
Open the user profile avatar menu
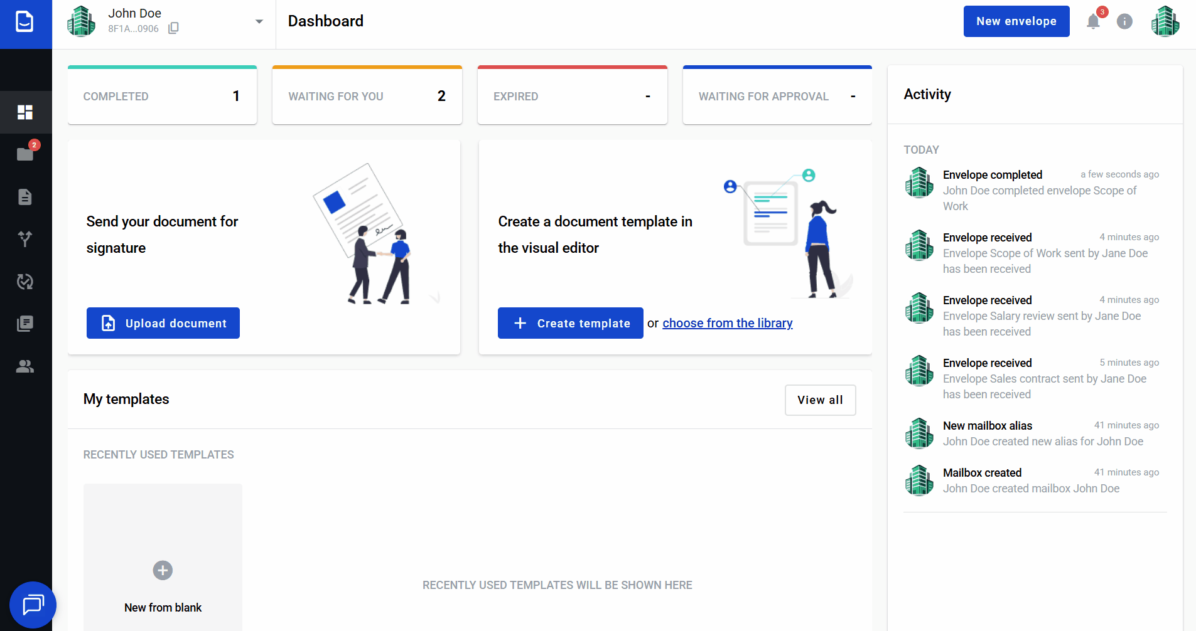1165,22
